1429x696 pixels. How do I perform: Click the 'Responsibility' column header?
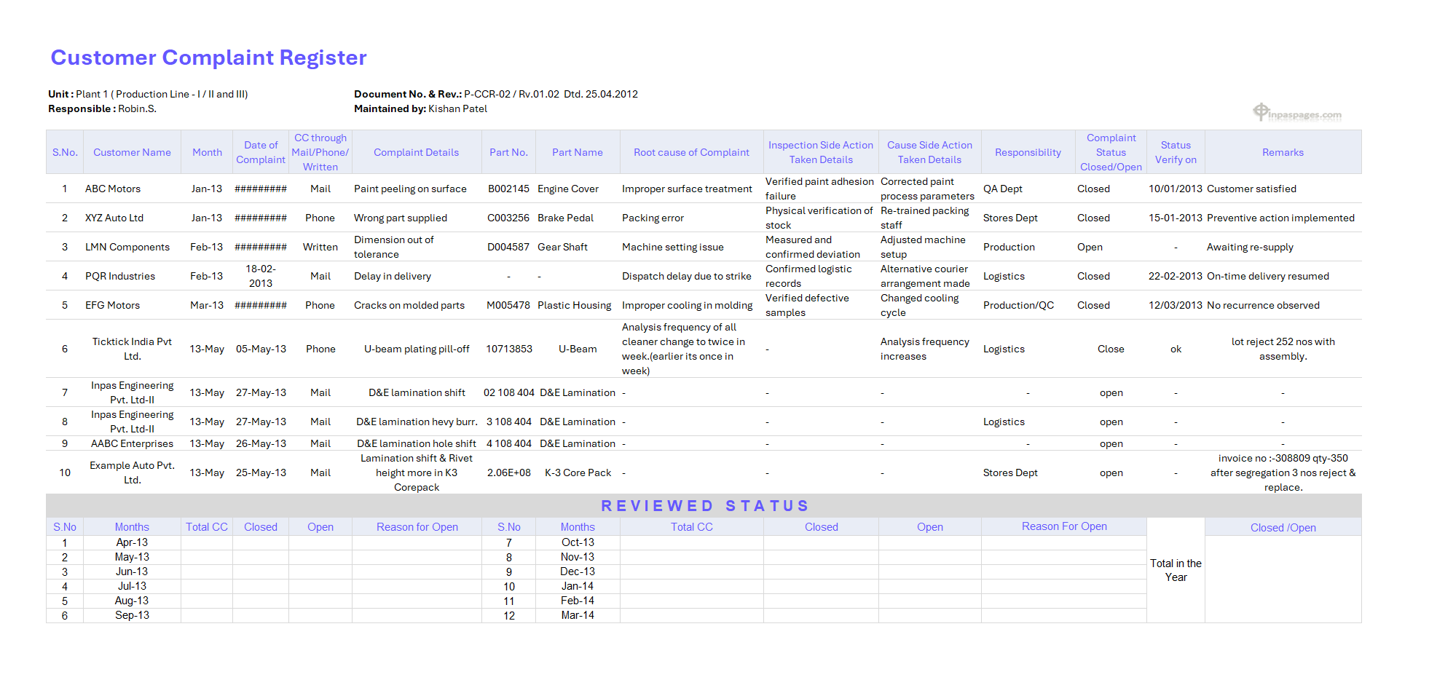[1028, 151]
